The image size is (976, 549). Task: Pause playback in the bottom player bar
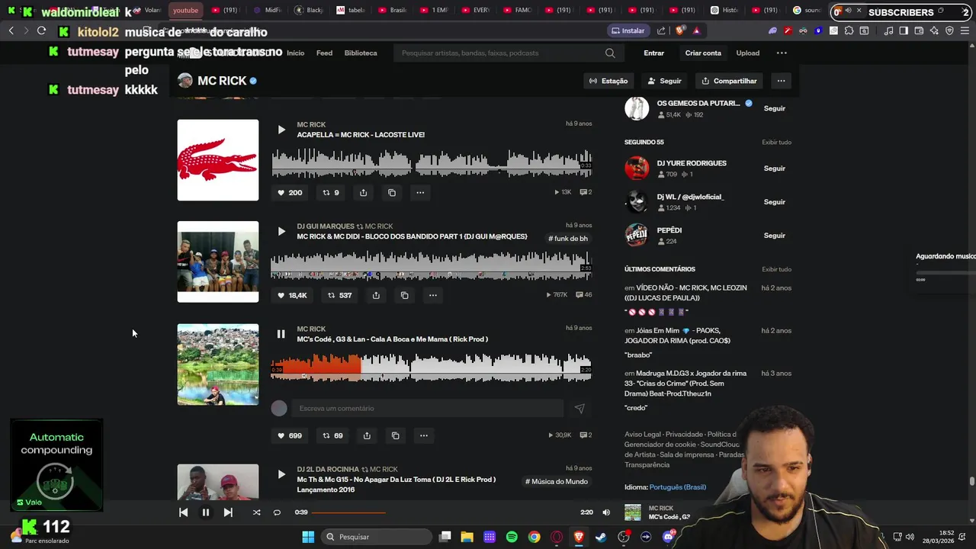[205, 512]
